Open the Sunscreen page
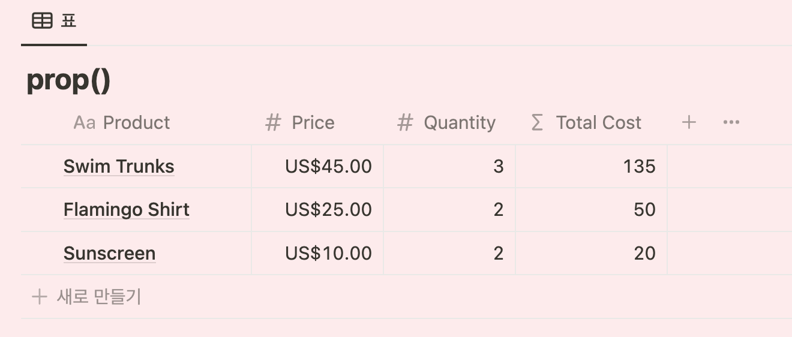The height and width of the screenshot is (337, 792). (109, 253)
